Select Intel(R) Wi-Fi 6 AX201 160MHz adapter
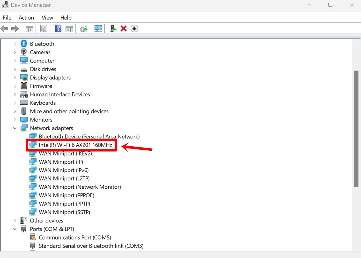 tap(75, 145)
